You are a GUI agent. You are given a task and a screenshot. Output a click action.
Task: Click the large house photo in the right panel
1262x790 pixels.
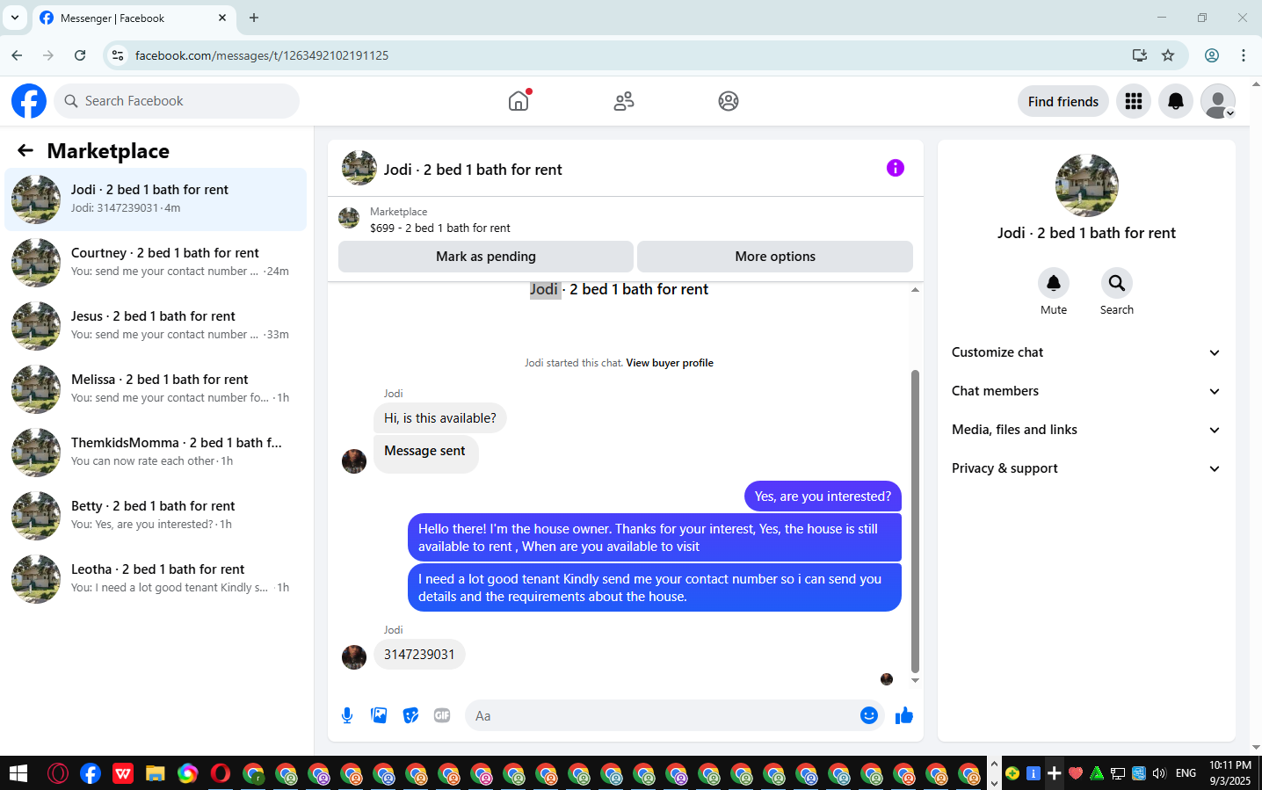pos(1087,185)
